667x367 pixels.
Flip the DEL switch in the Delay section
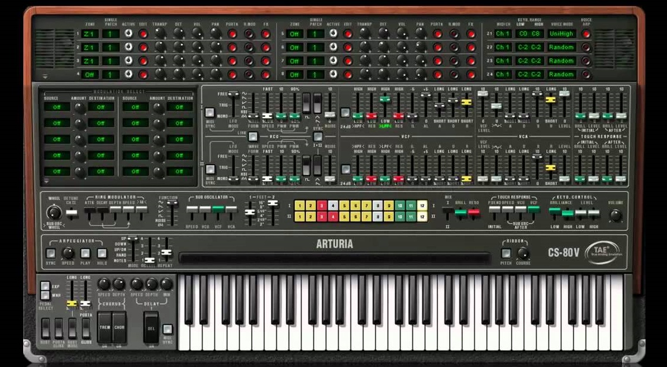(151, 328)
